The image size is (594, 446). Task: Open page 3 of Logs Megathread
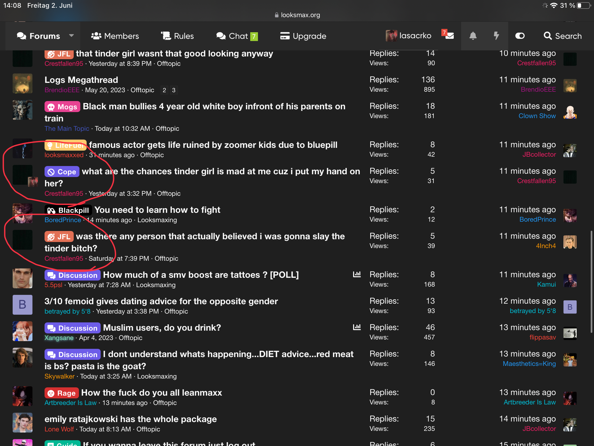click(x=174, y=90)
